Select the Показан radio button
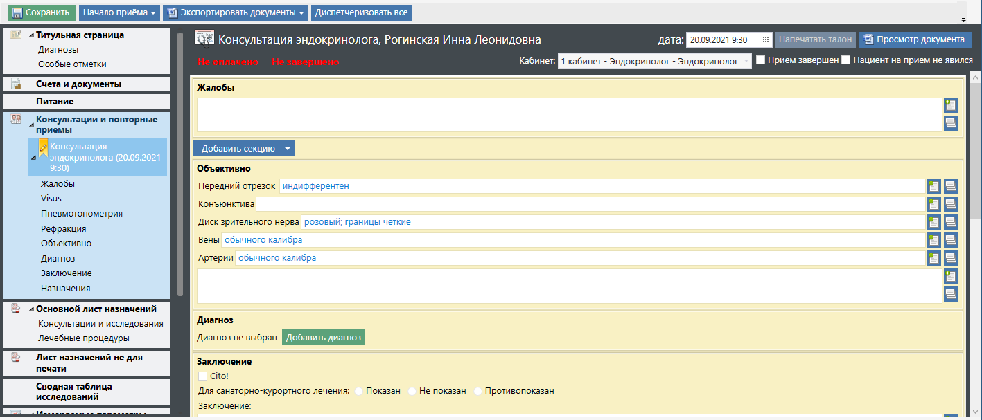This screenshot has height=420, width=982. point(359,391)
